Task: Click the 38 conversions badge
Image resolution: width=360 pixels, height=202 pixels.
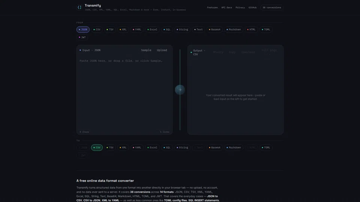Action: pyautogui.click(x=271, y=7)
